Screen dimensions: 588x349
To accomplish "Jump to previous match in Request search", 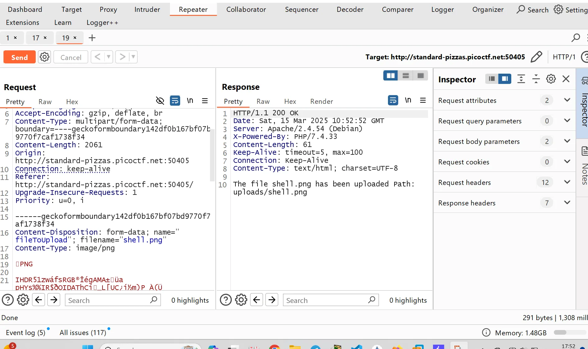I will click(39, 300).
